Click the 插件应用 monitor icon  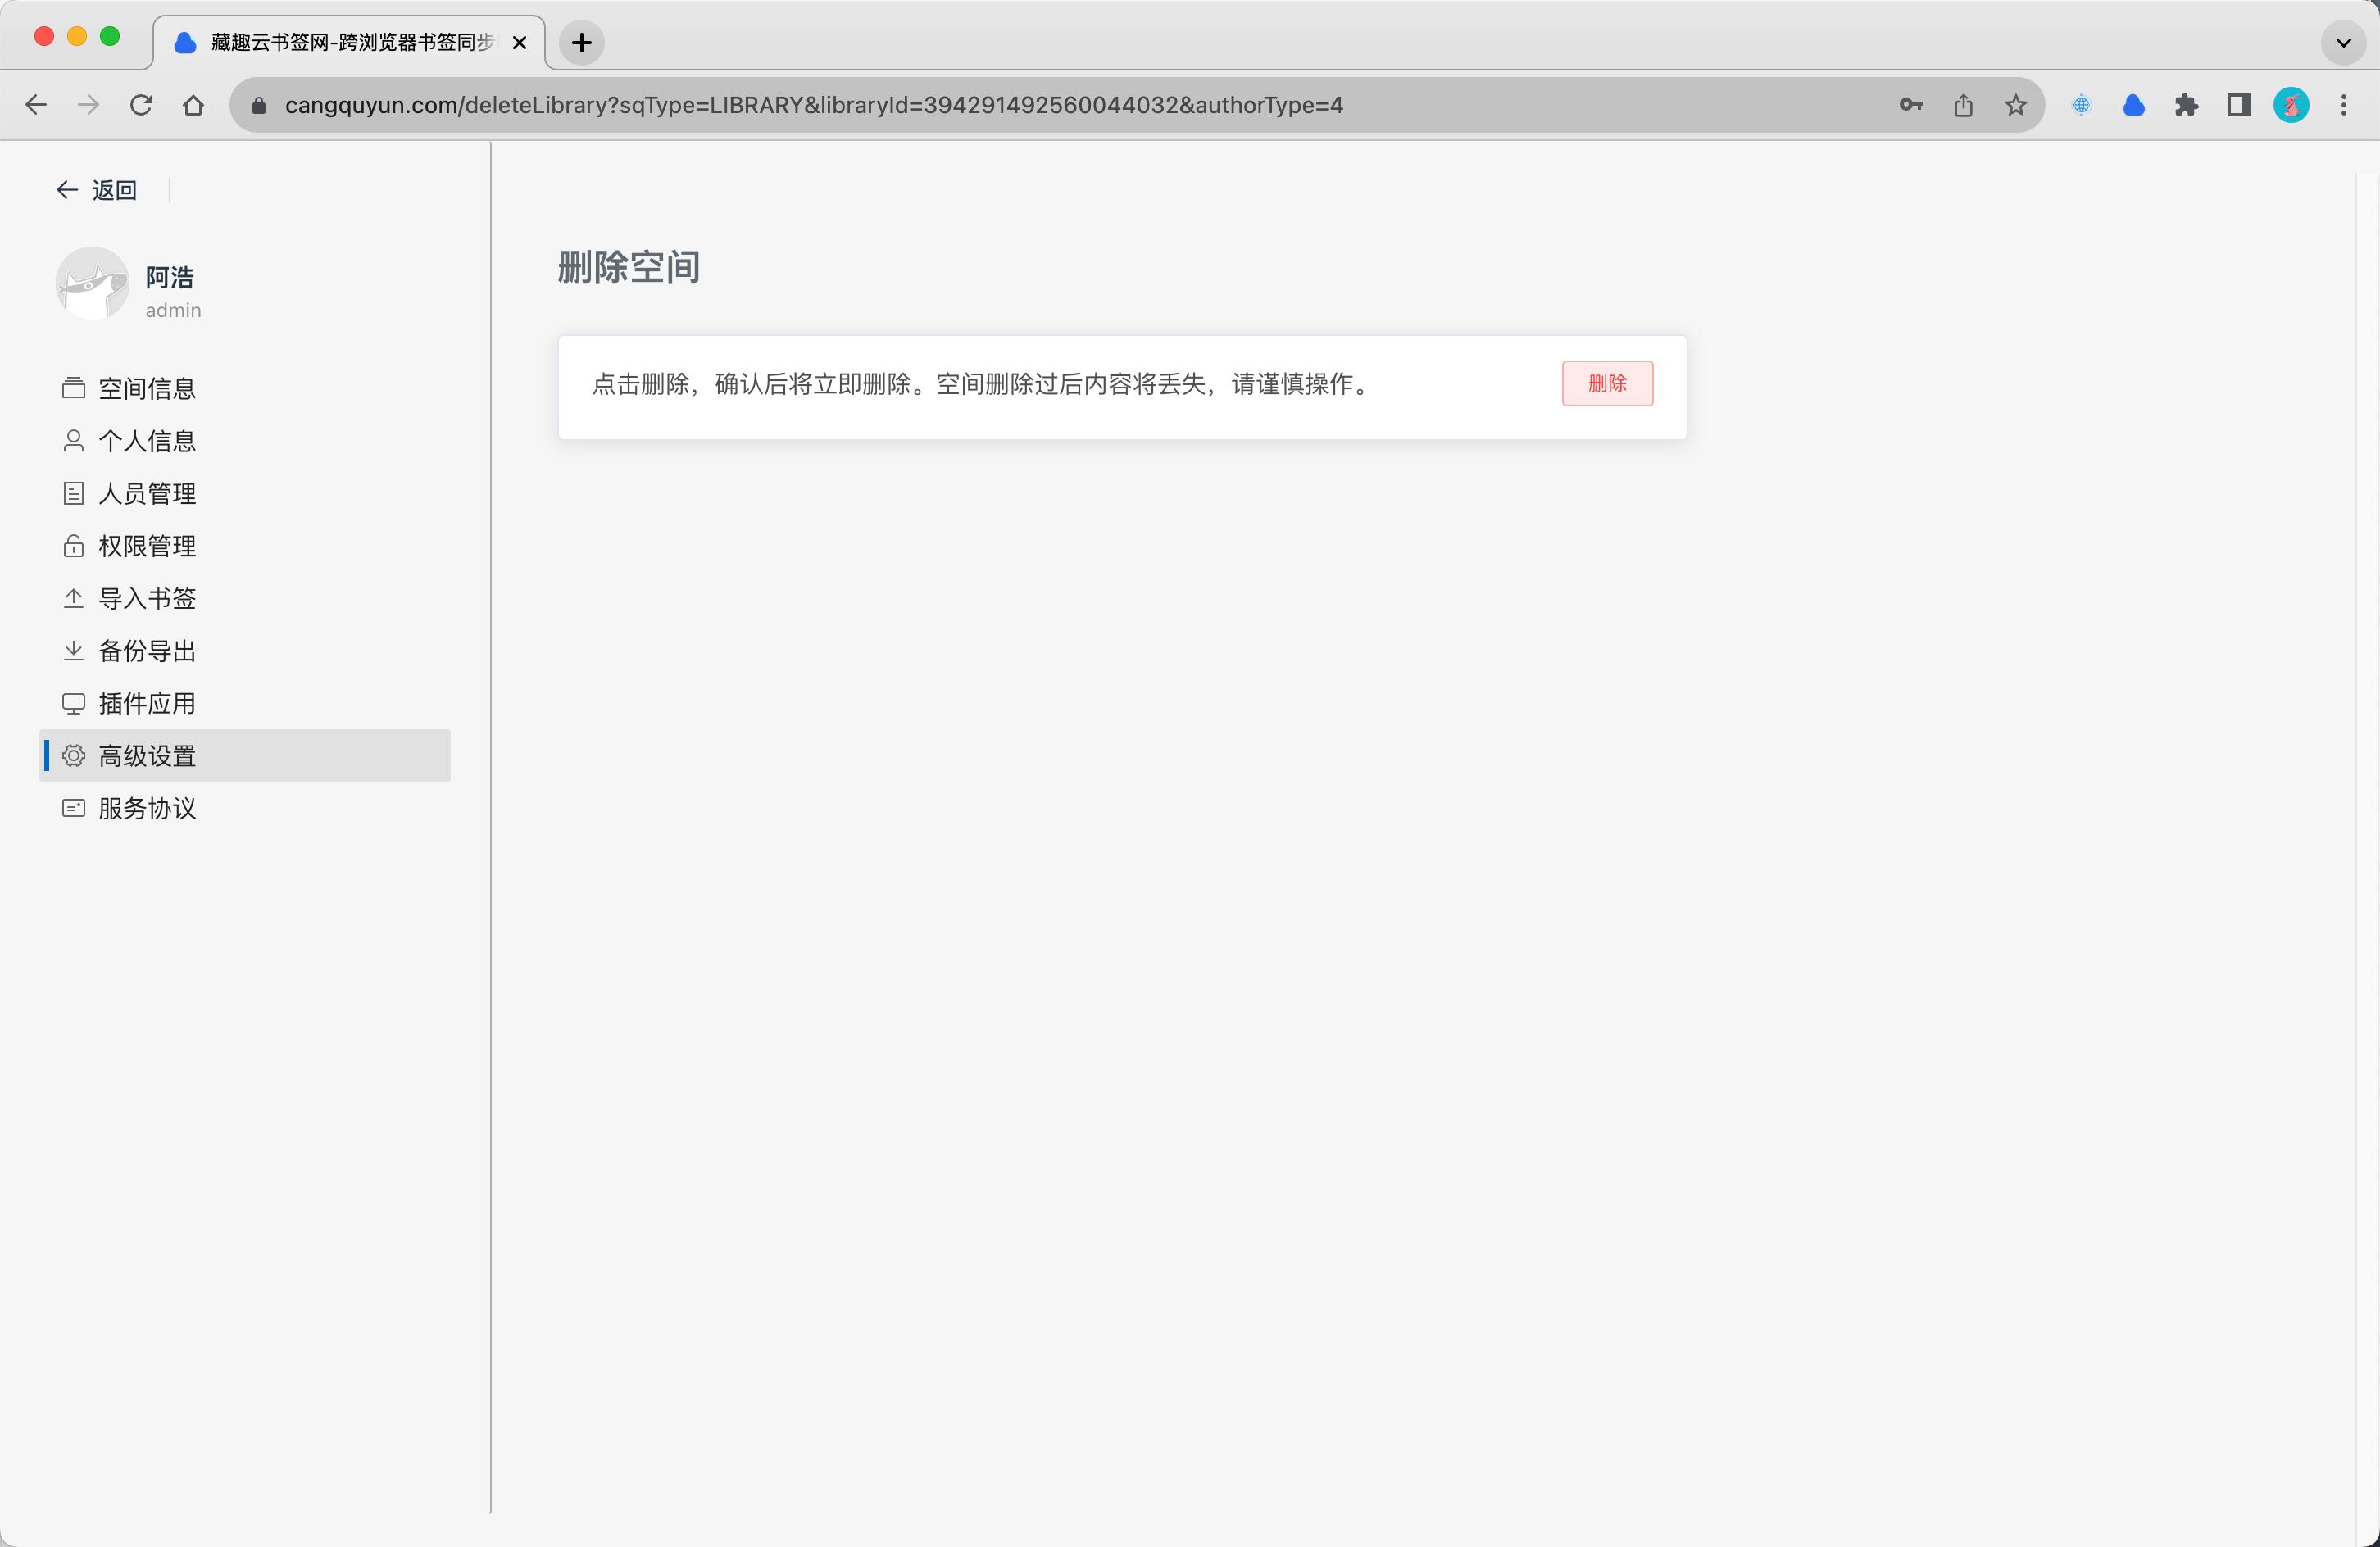[x=73, y=704]
